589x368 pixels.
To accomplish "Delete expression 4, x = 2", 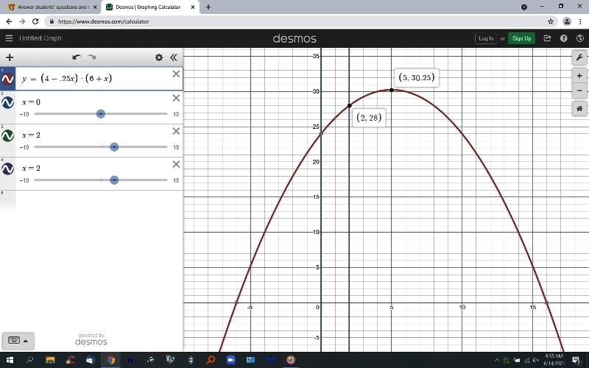I will 176,164.
